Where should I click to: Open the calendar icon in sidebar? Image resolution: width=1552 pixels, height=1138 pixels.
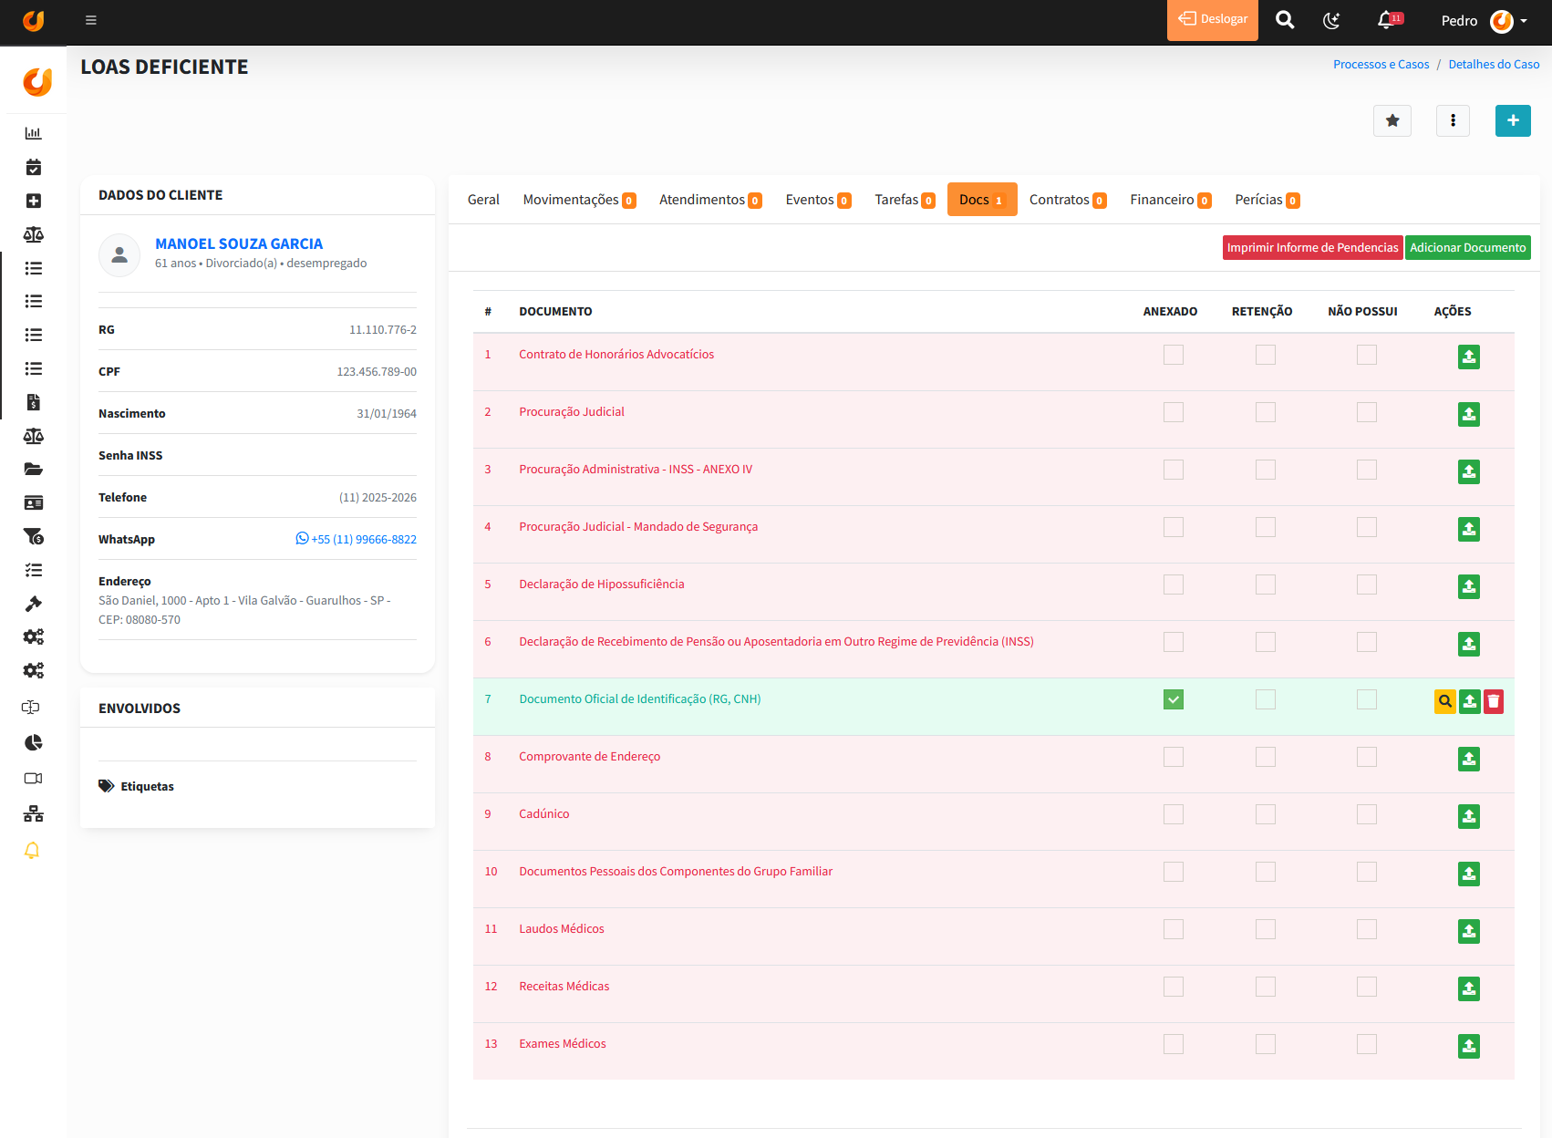(x=34, y=167)
